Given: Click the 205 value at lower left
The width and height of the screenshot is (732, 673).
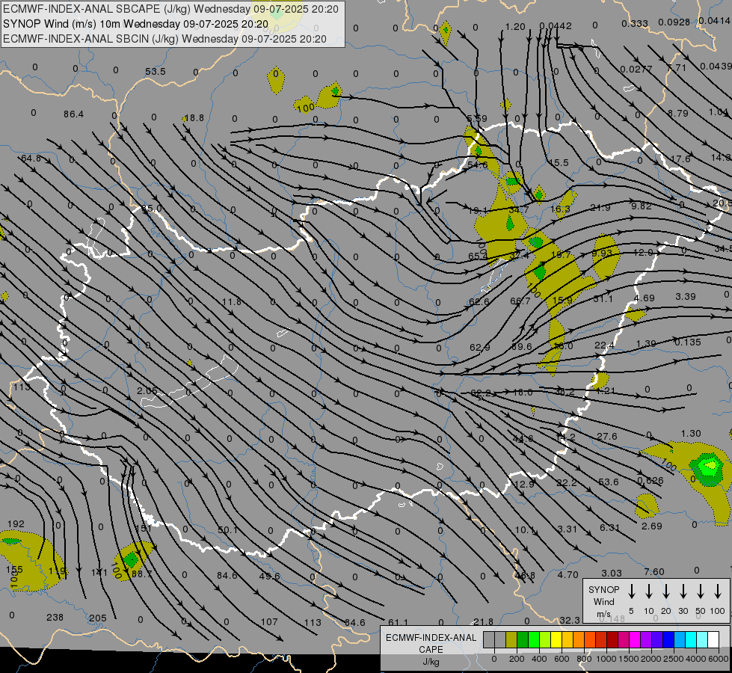Looking at the screenshot, I should click(x=97, y=618).
